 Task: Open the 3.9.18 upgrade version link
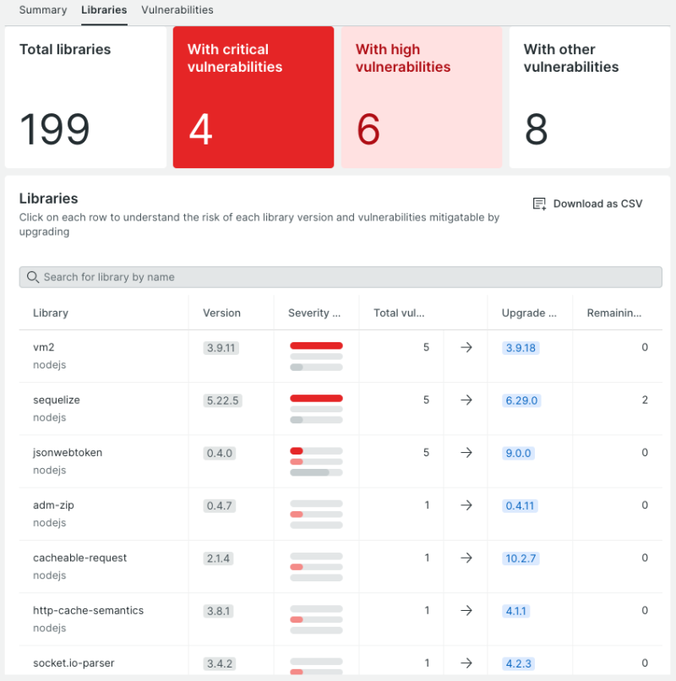pyautogui.click(x=521, y=347)
